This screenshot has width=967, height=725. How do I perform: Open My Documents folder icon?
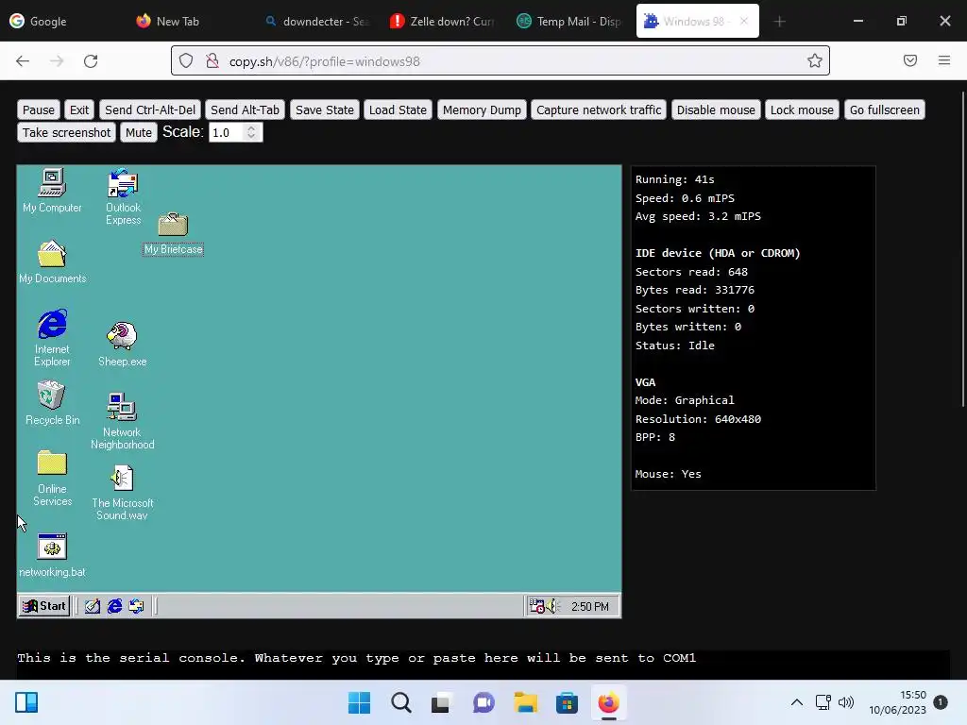click(x=52, y=262)
